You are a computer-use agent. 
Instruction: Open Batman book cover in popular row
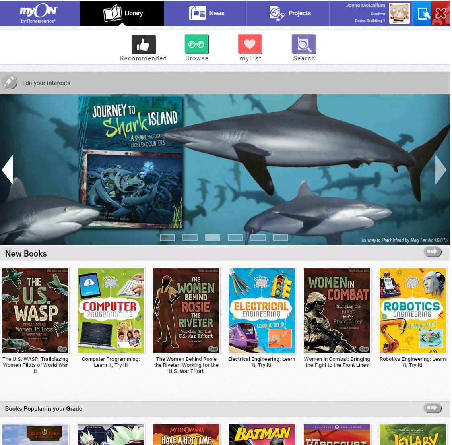pos(262,435)
